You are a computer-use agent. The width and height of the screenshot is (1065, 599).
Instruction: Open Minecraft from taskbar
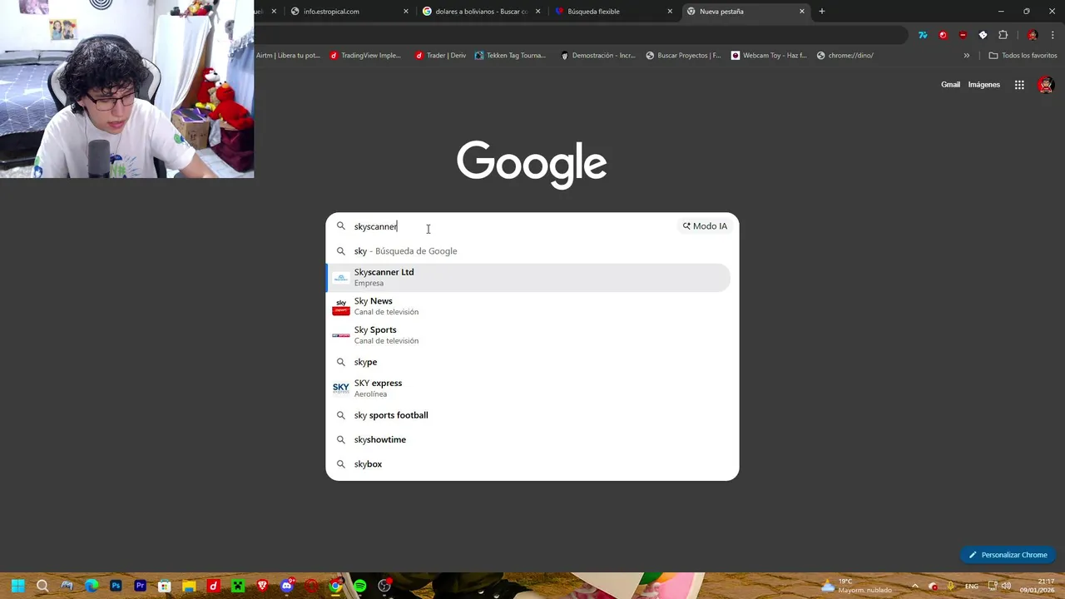(238, 586)
